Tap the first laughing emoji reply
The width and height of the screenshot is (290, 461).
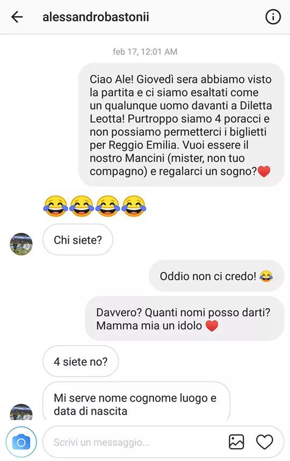pyautogui.click(x=55, y=206)
